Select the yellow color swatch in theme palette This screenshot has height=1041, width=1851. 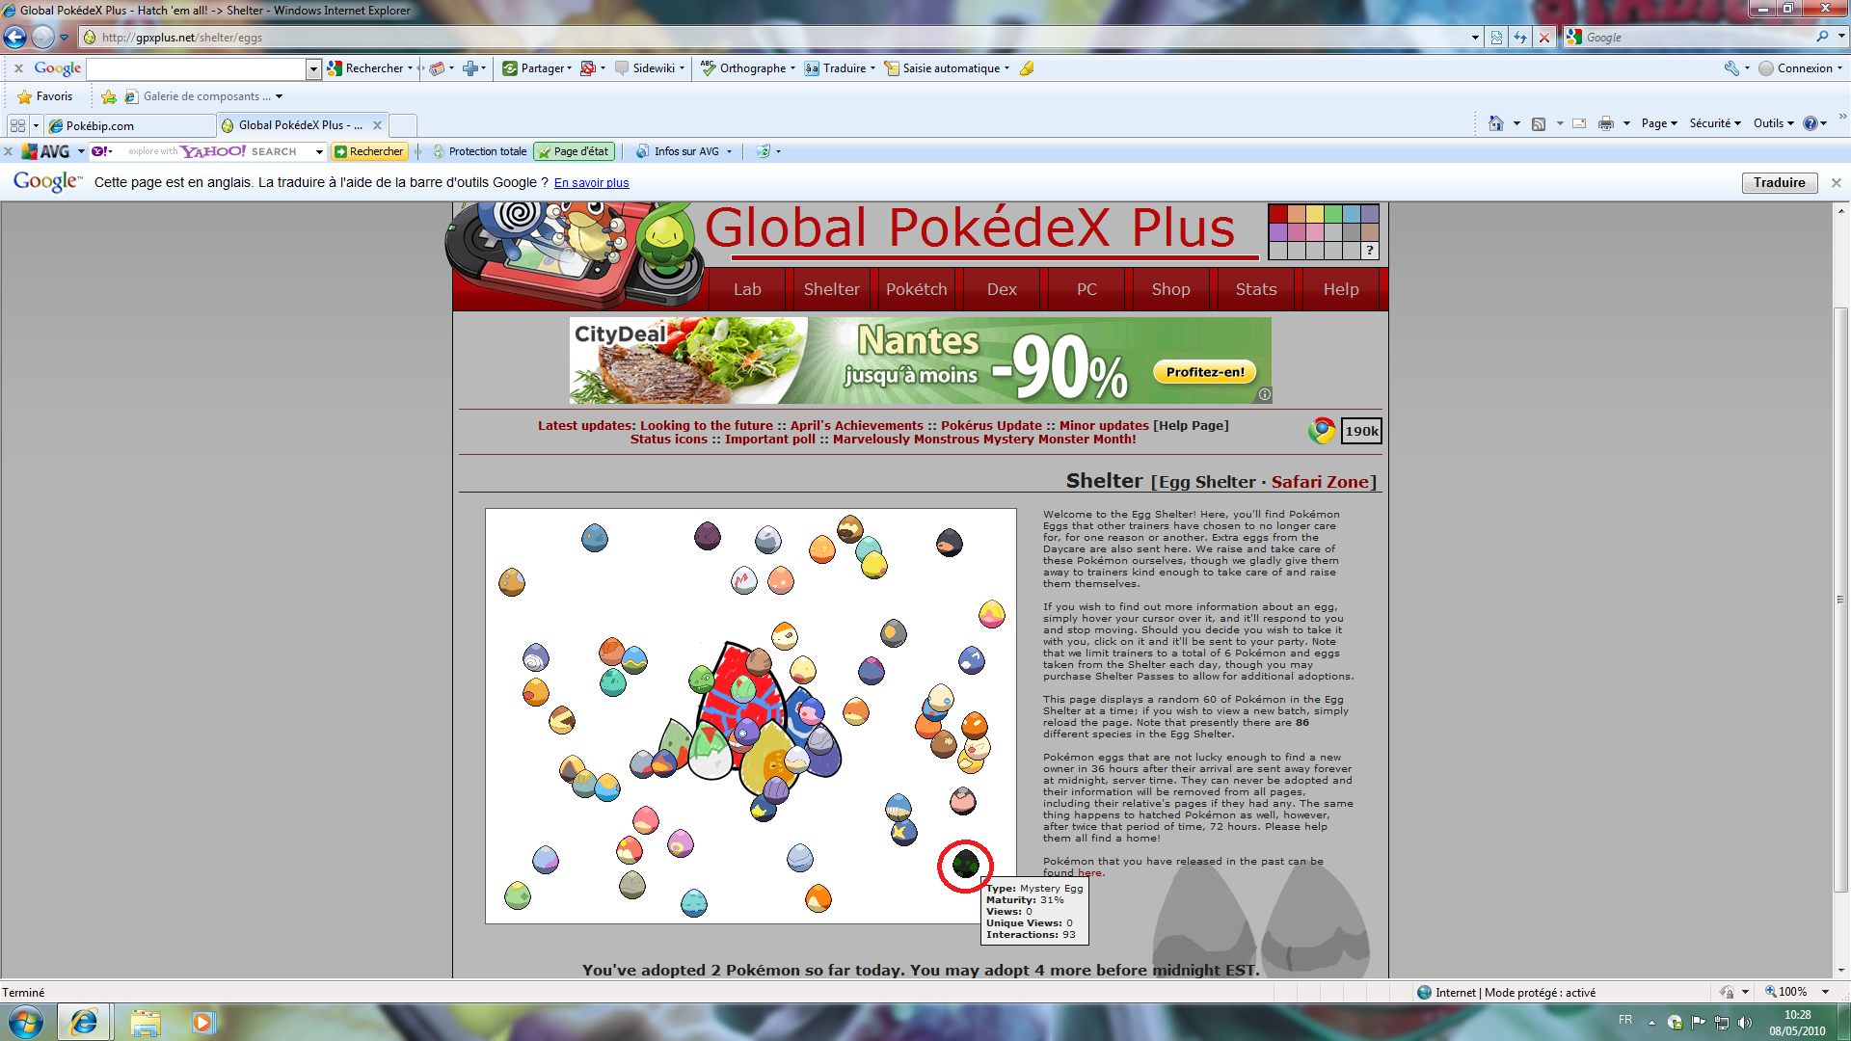point(1315,214)
